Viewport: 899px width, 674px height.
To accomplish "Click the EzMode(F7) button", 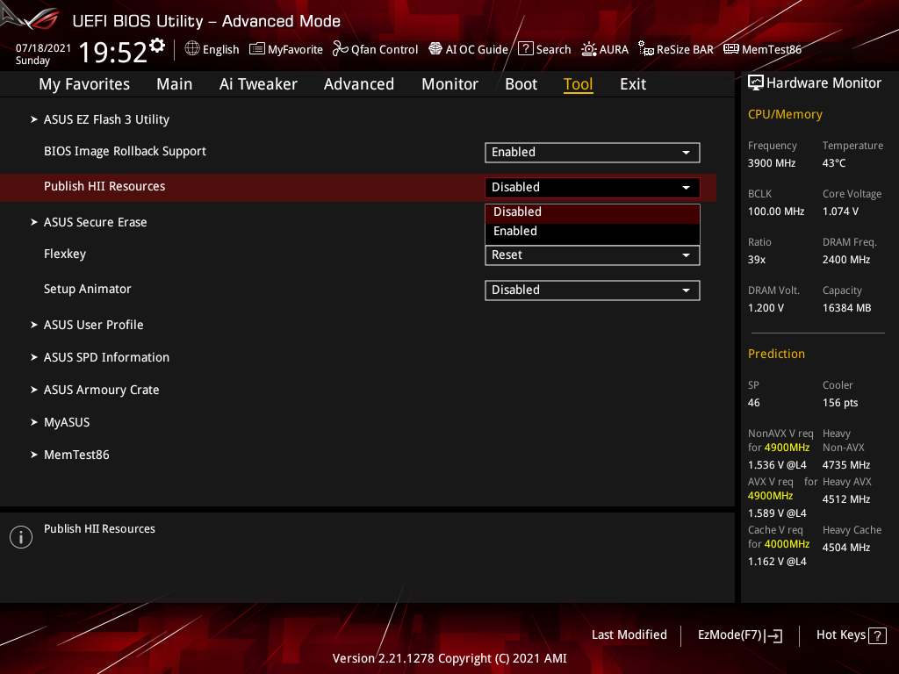I will point(739,635).
